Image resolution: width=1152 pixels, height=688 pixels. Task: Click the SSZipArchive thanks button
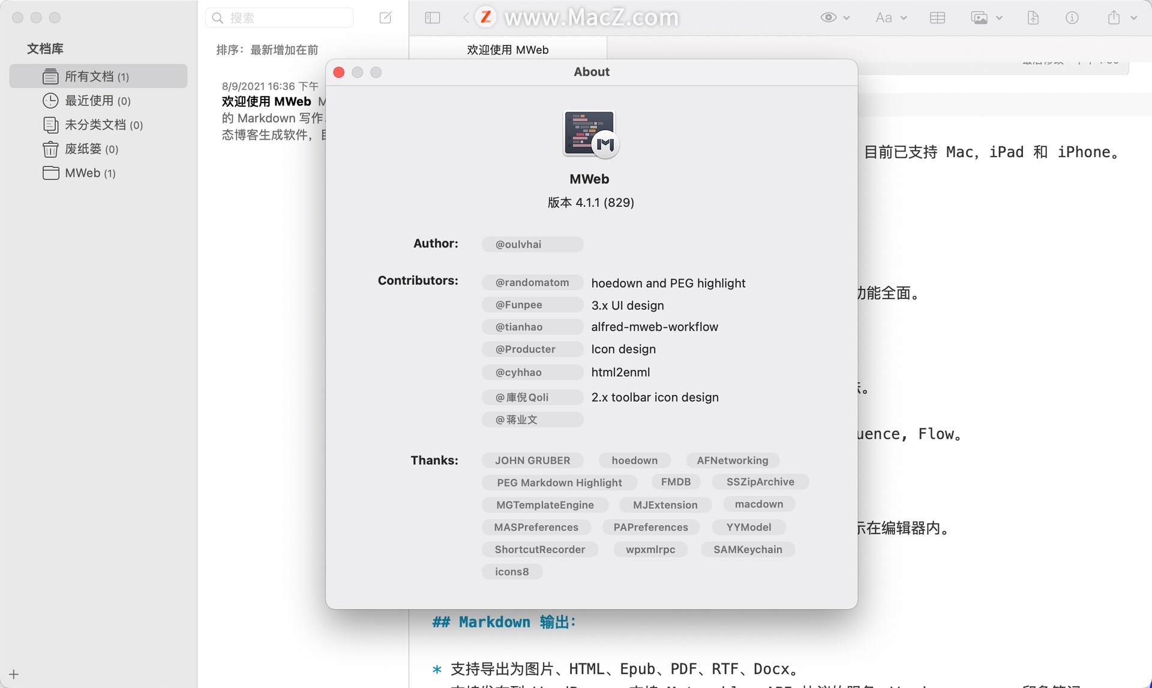760,482
